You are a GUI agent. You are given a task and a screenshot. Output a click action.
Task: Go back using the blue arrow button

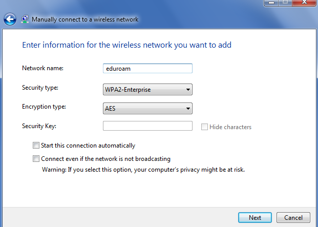(x=10, y=19)
